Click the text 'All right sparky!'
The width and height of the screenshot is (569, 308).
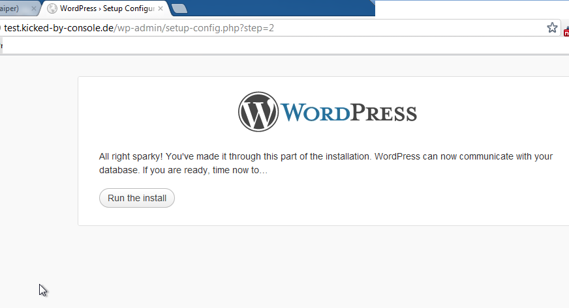131,156
